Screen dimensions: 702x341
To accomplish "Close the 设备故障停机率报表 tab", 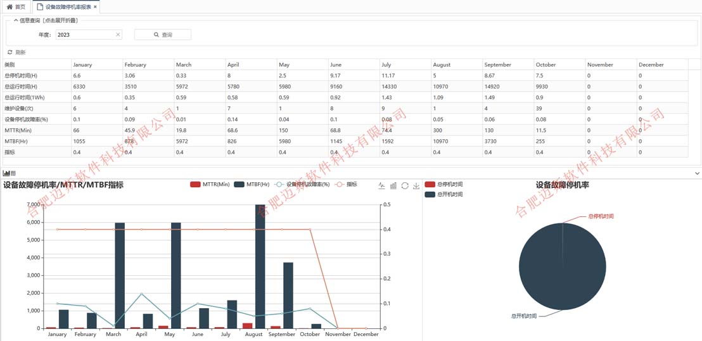I will [95, 7].
